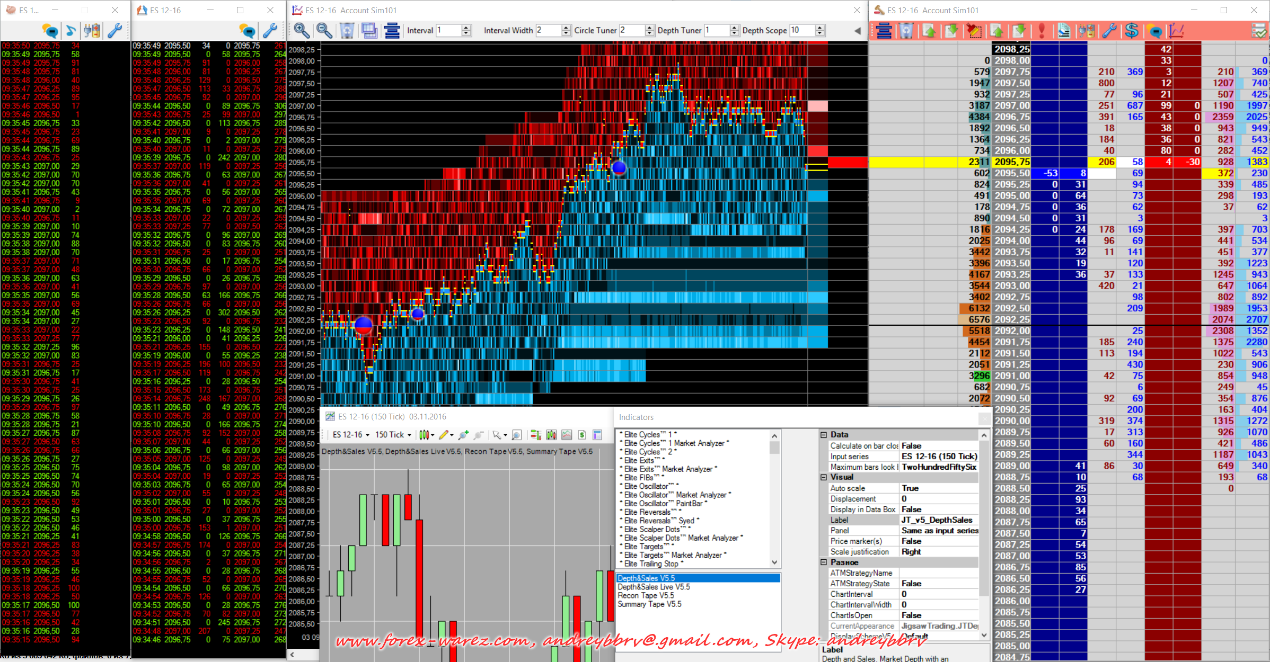Screen dimensions: 1270x662
Task: Click the red exclamation mark icon
Action: point(1042,31)
